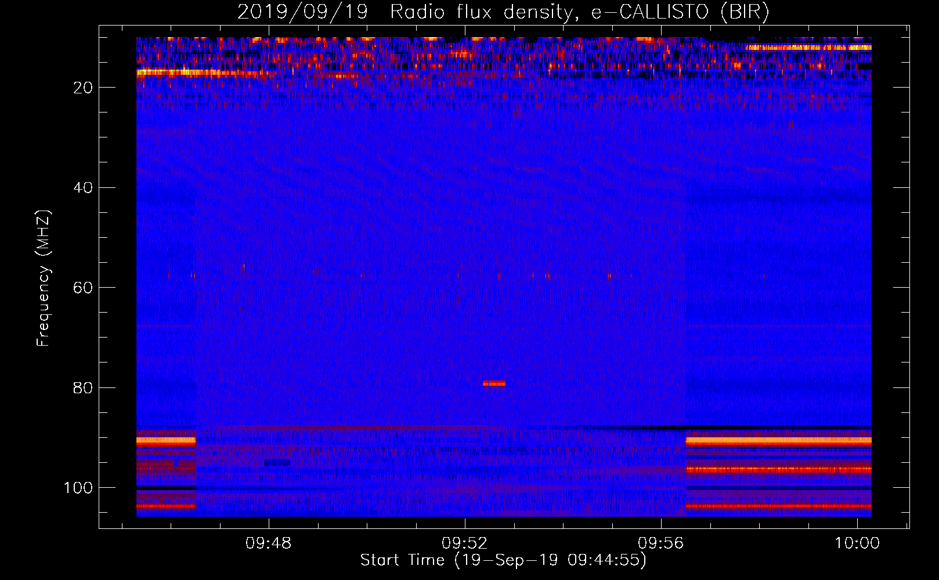939x580 pixels.
Task: Click the 20 frequency tick label
Action: click(84, 88)
